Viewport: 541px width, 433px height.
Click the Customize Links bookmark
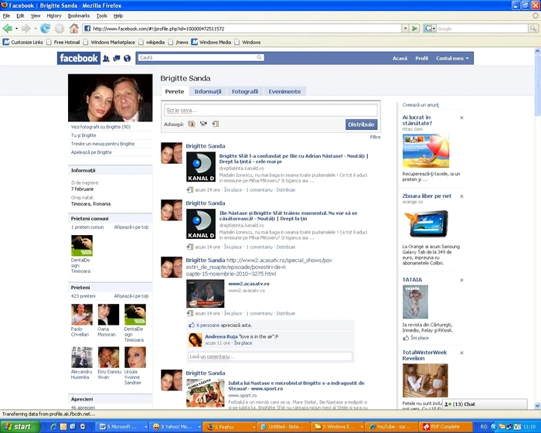[22, 42]
